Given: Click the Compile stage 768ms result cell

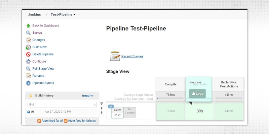Looking at the screenshot, I should tap(170, 111).
